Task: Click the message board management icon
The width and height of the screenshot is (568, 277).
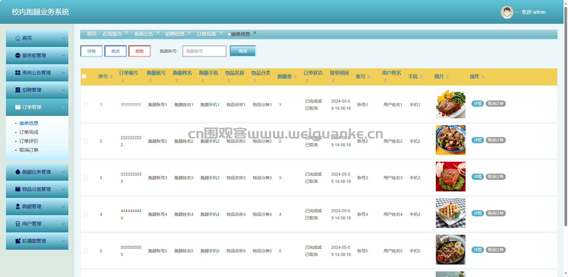Action: click(18, 56)
